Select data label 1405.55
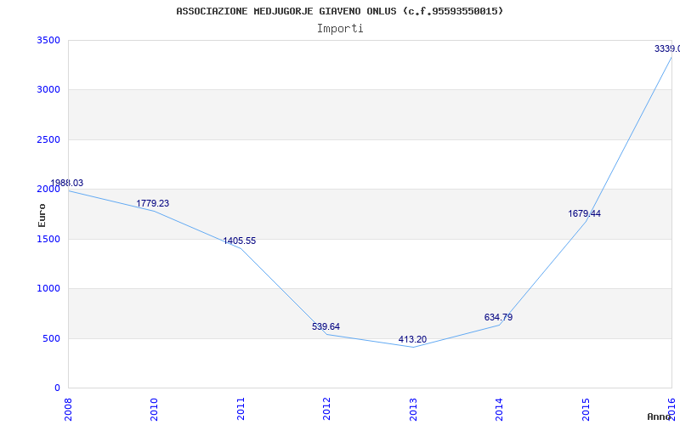 point(240,241)
